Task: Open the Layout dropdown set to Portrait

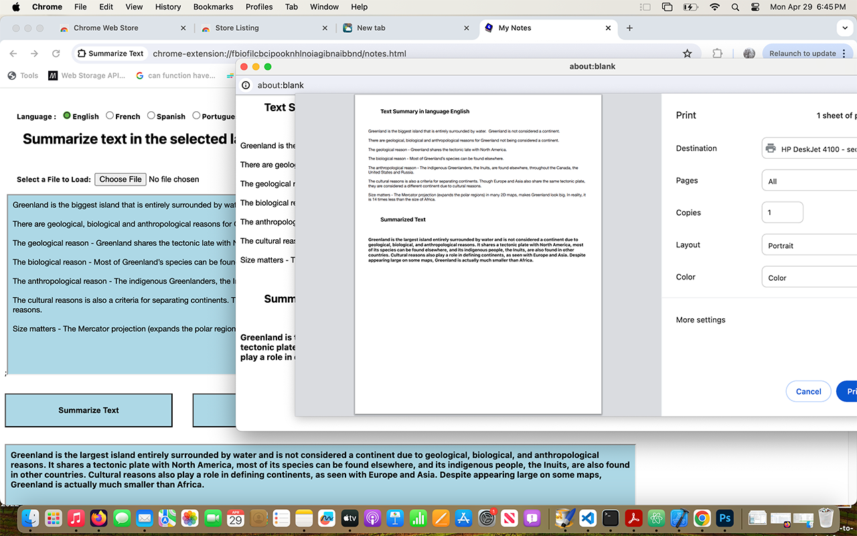Action: click(x=809, y=245)
